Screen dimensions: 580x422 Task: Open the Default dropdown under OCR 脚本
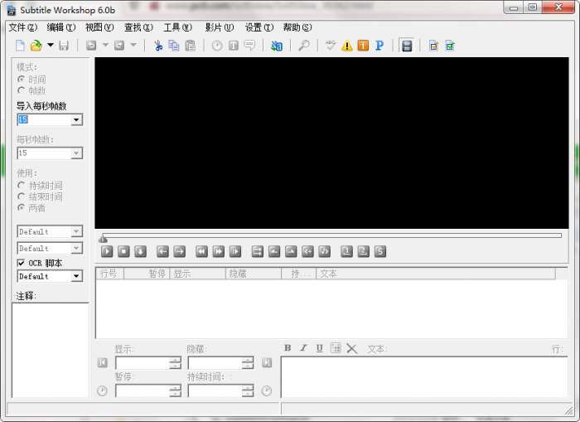pyautogui.click(x=76, y=276)
